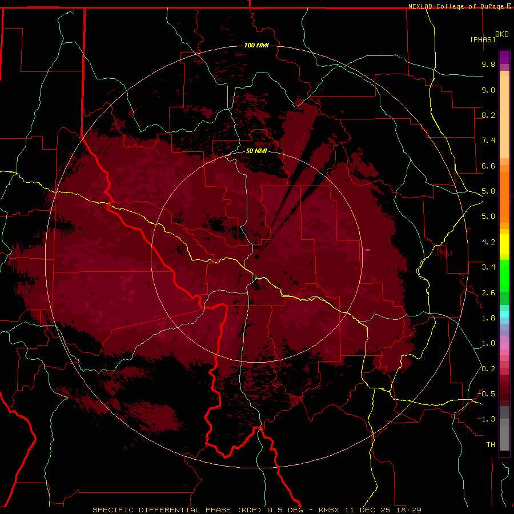Screen dimensions: 514x514
Task: Click the TH threshold label
Action: (491, 445)
